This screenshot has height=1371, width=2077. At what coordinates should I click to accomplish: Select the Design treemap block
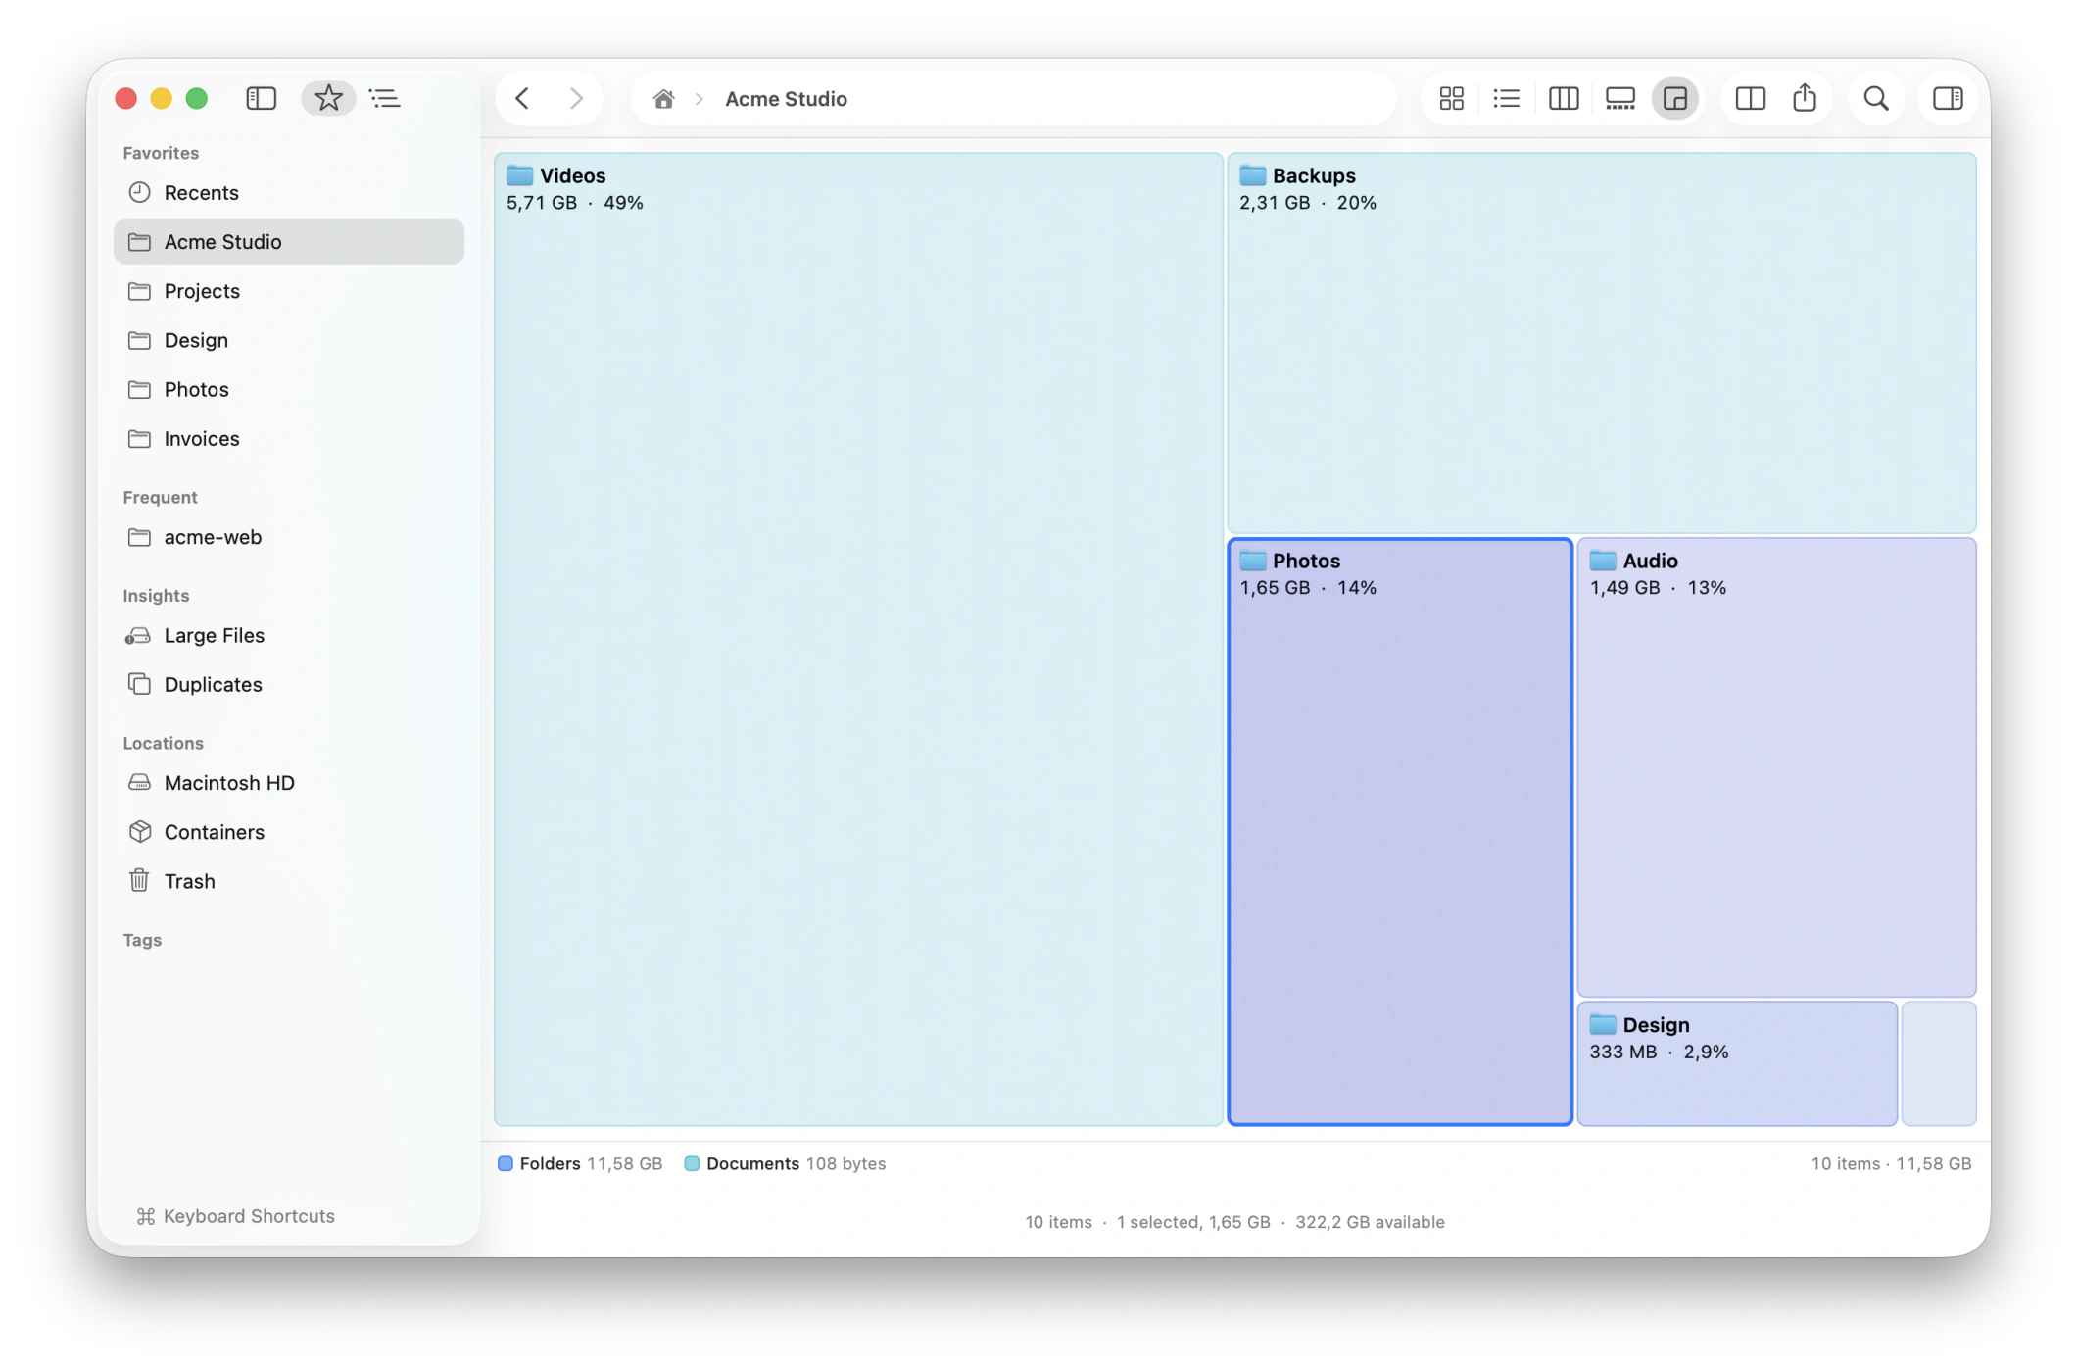point(1737,1063)
